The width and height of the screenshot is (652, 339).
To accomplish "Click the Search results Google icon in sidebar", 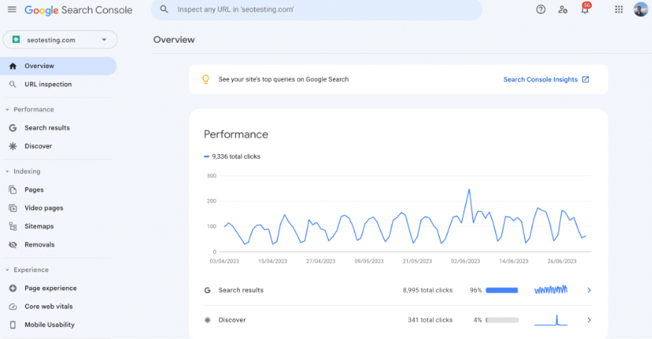I will pos(13,128).
